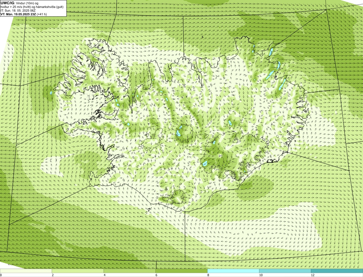The image size is (363, 277).
Task: Select the 0–2 m/s palest color bar segment
Action: 26,271
